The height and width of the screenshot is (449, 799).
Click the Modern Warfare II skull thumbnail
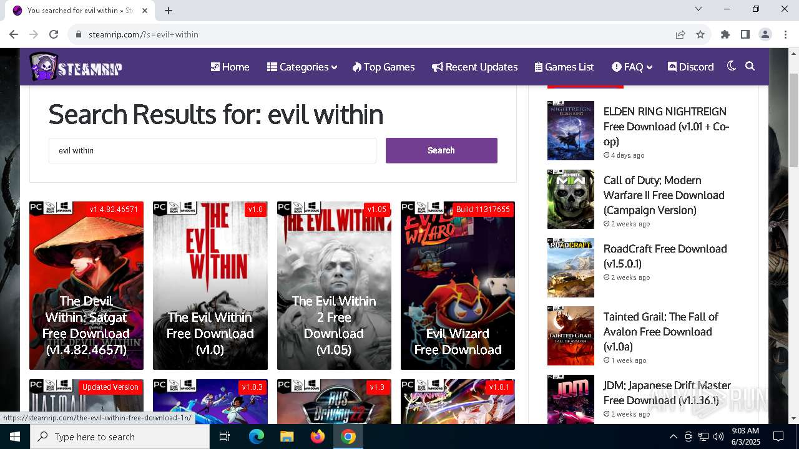[571, 199]
